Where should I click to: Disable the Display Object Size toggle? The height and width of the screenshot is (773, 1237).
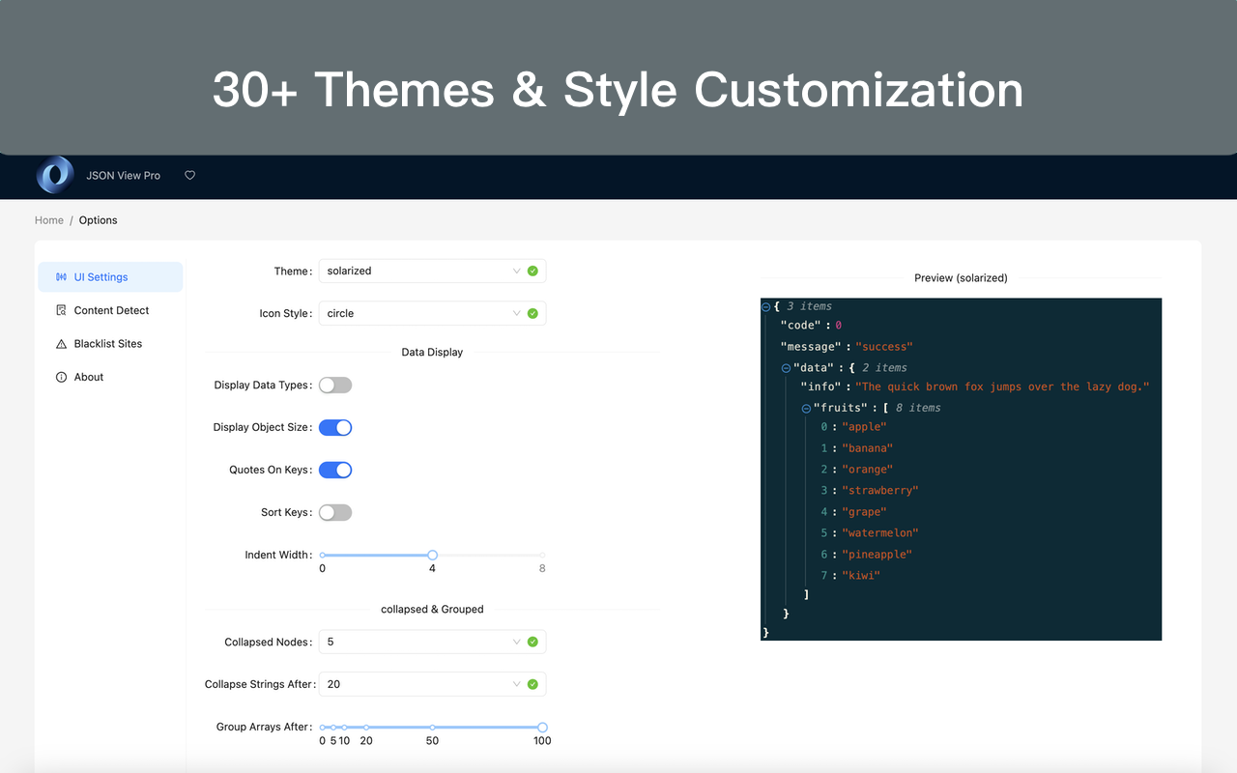(335, 427)
